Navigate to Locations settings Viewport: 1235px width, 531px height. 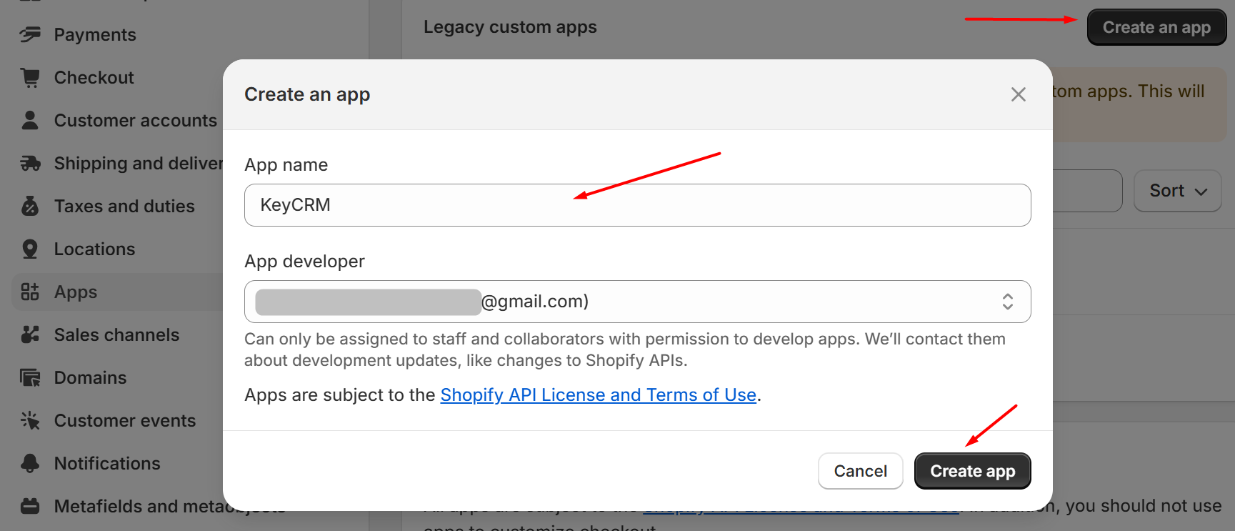[95, 249]
